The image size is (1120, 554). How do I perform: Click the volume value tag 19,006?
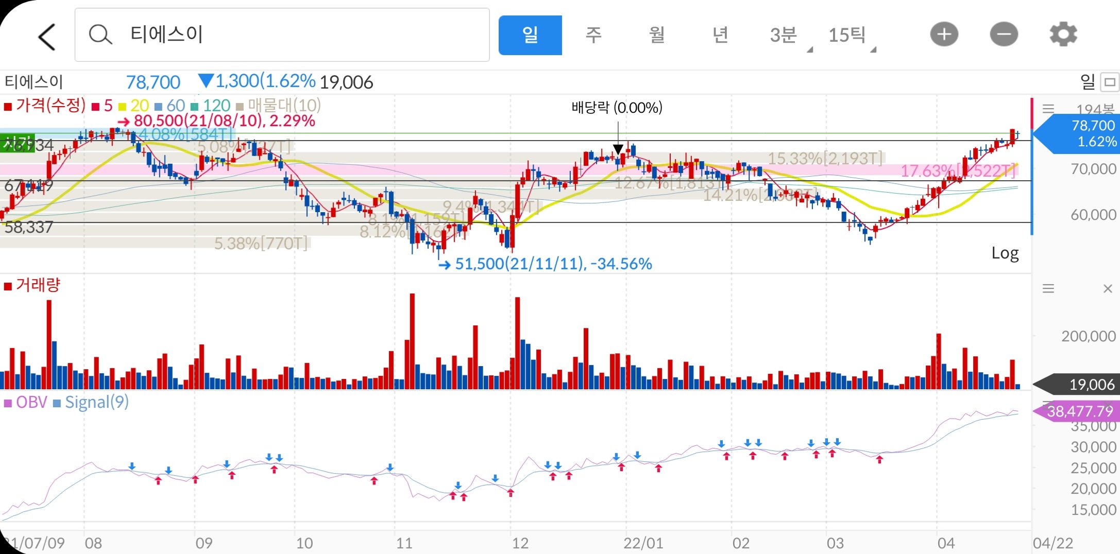click(1077, 385)
